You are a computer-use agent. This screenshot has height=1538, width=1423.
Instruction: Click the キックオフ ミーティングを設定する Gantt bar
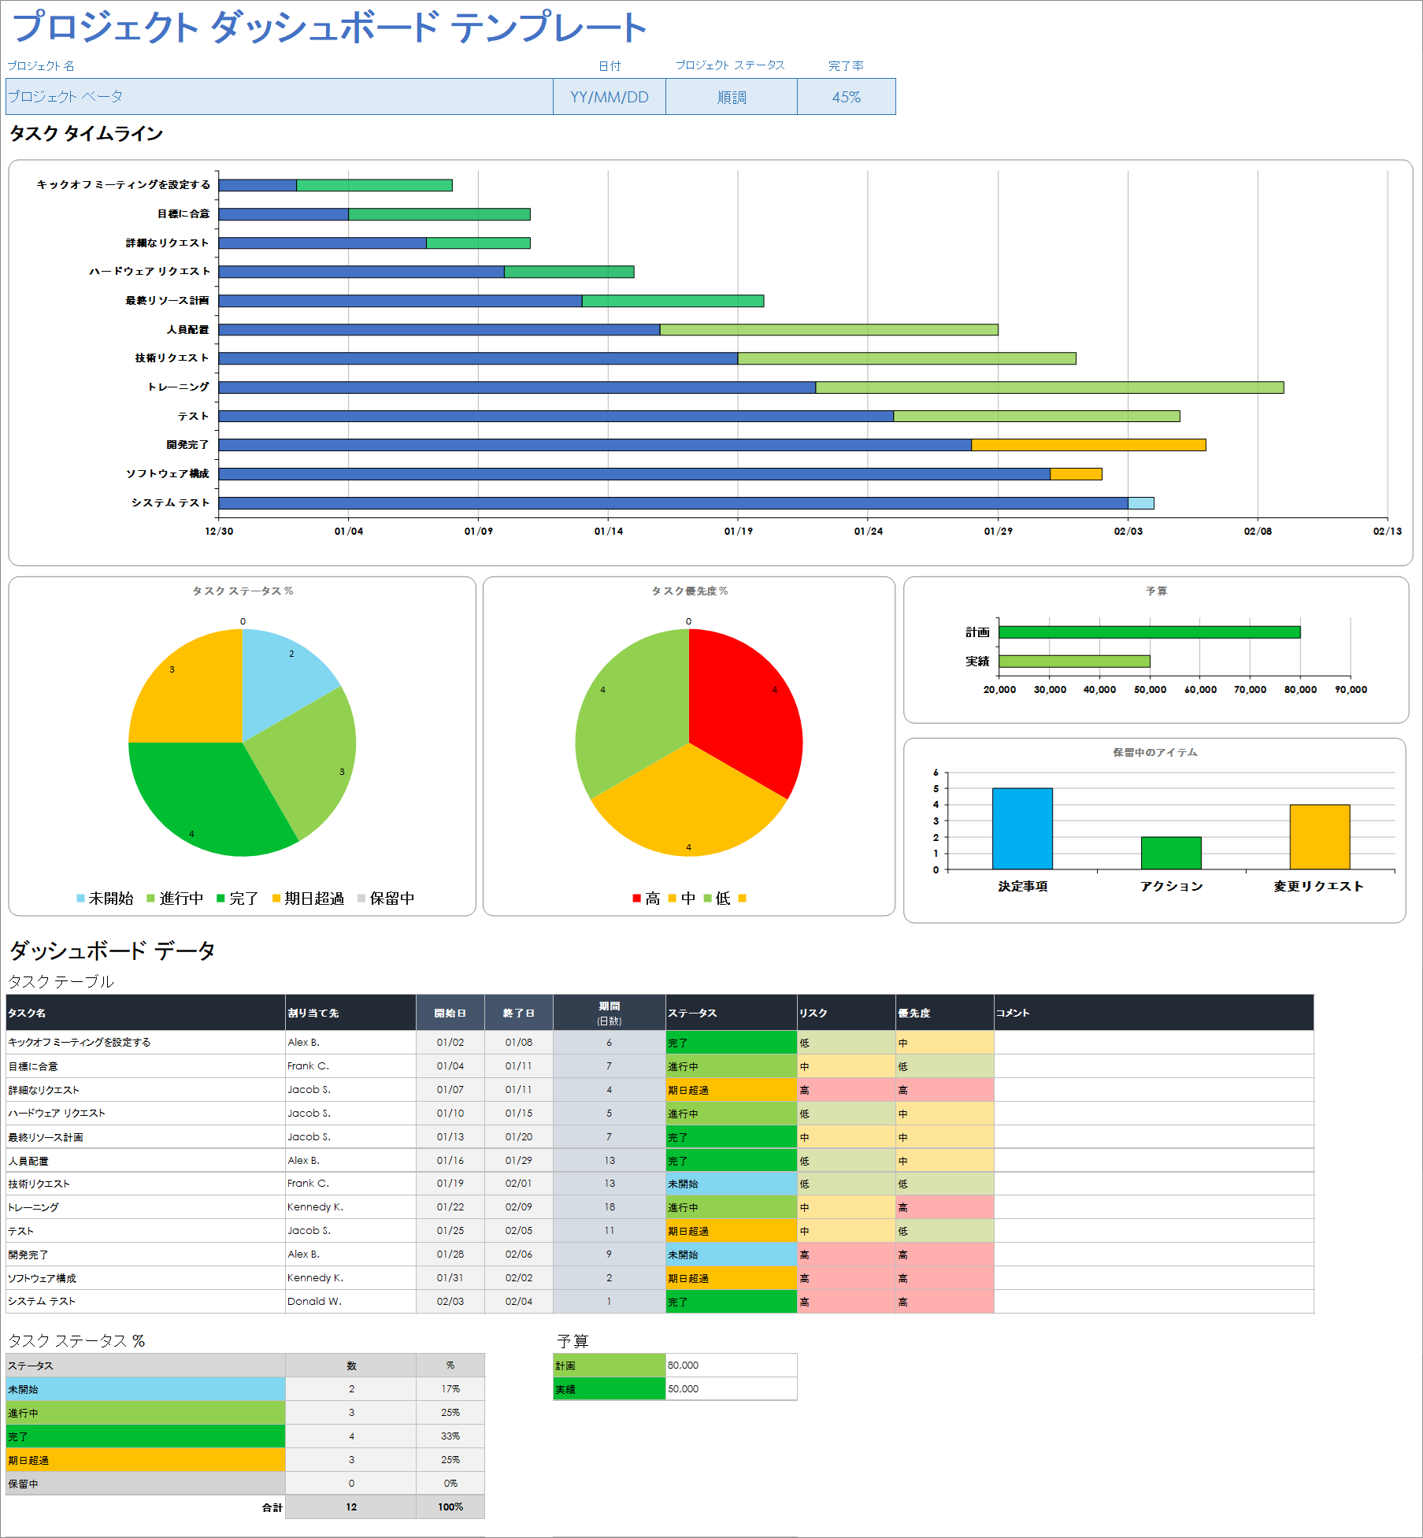[335, 185]
